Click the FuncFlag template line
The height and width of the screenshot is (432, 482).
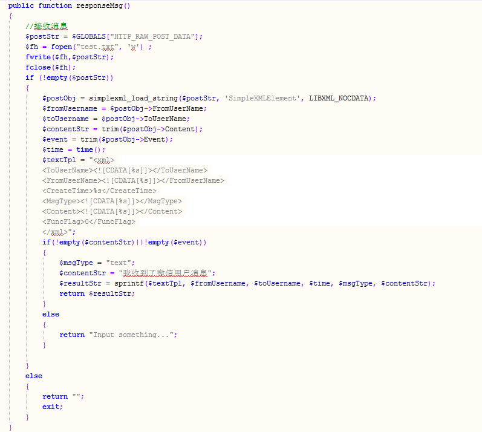coord(89,221)
